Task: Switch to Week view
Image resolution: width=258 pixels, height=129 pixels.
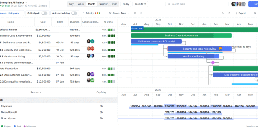Action: (x=81, y=4)
